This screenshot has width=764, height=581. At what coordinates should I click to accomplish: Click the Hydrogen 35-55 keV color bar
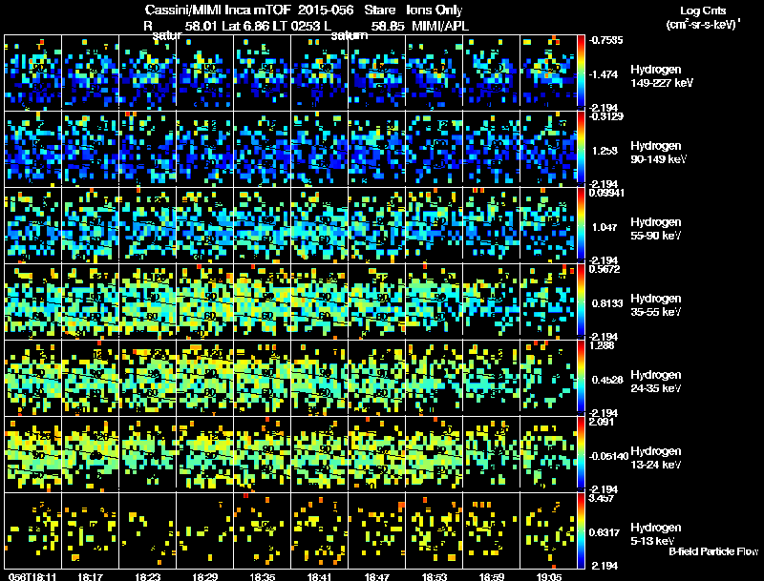pyautogui.click(x=581, y=301)
